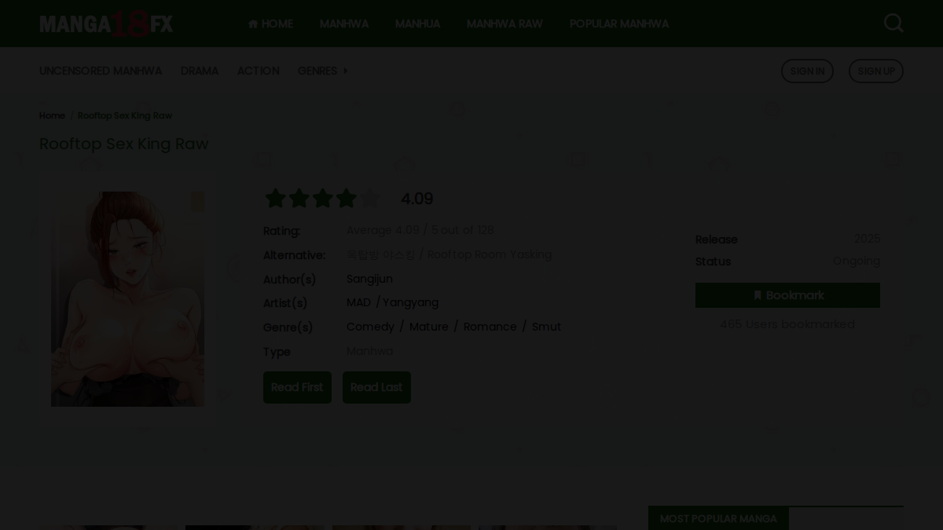Screen dimensions: 943x530
Task: Click the "Users bookmarked" count text
Action: point(787,324)
